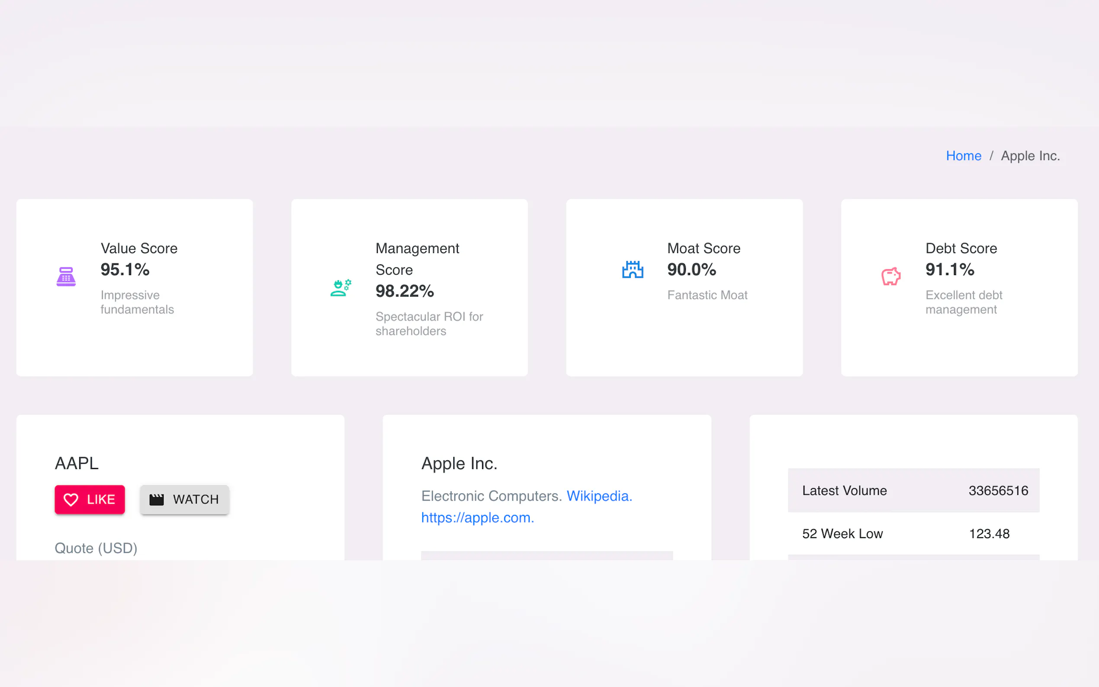1099x687 pixels.
Task: Click the cash register Value Score icon
Action: (66, 276)
